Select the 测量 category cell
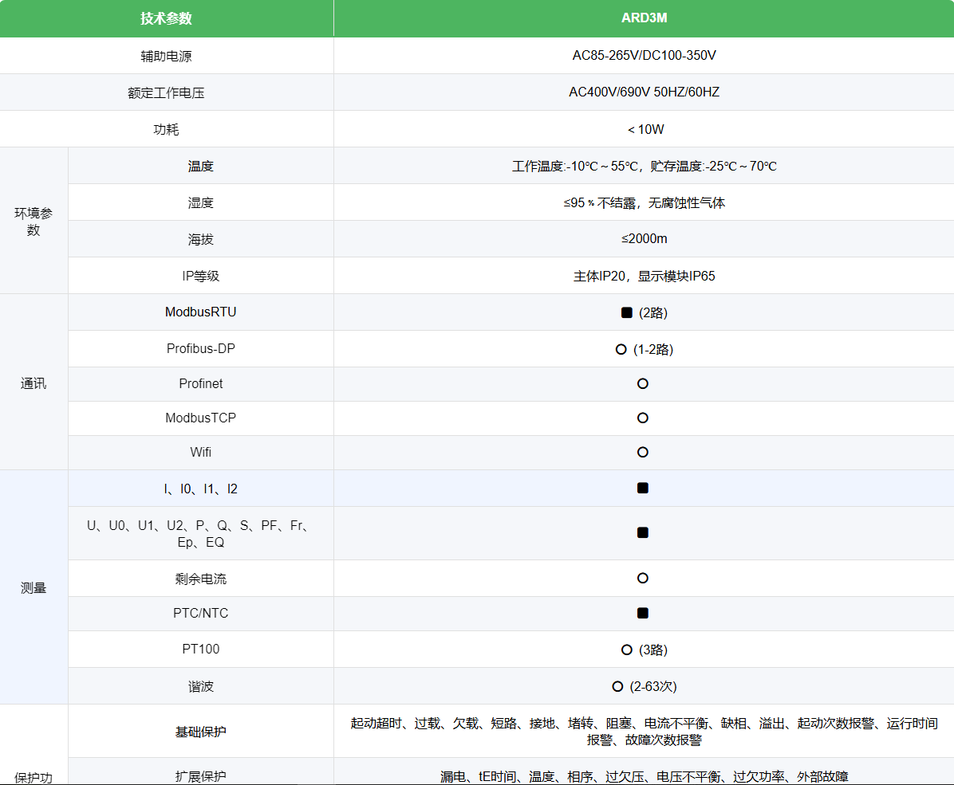This screenshot has height=785, width=954. point(34,587)
